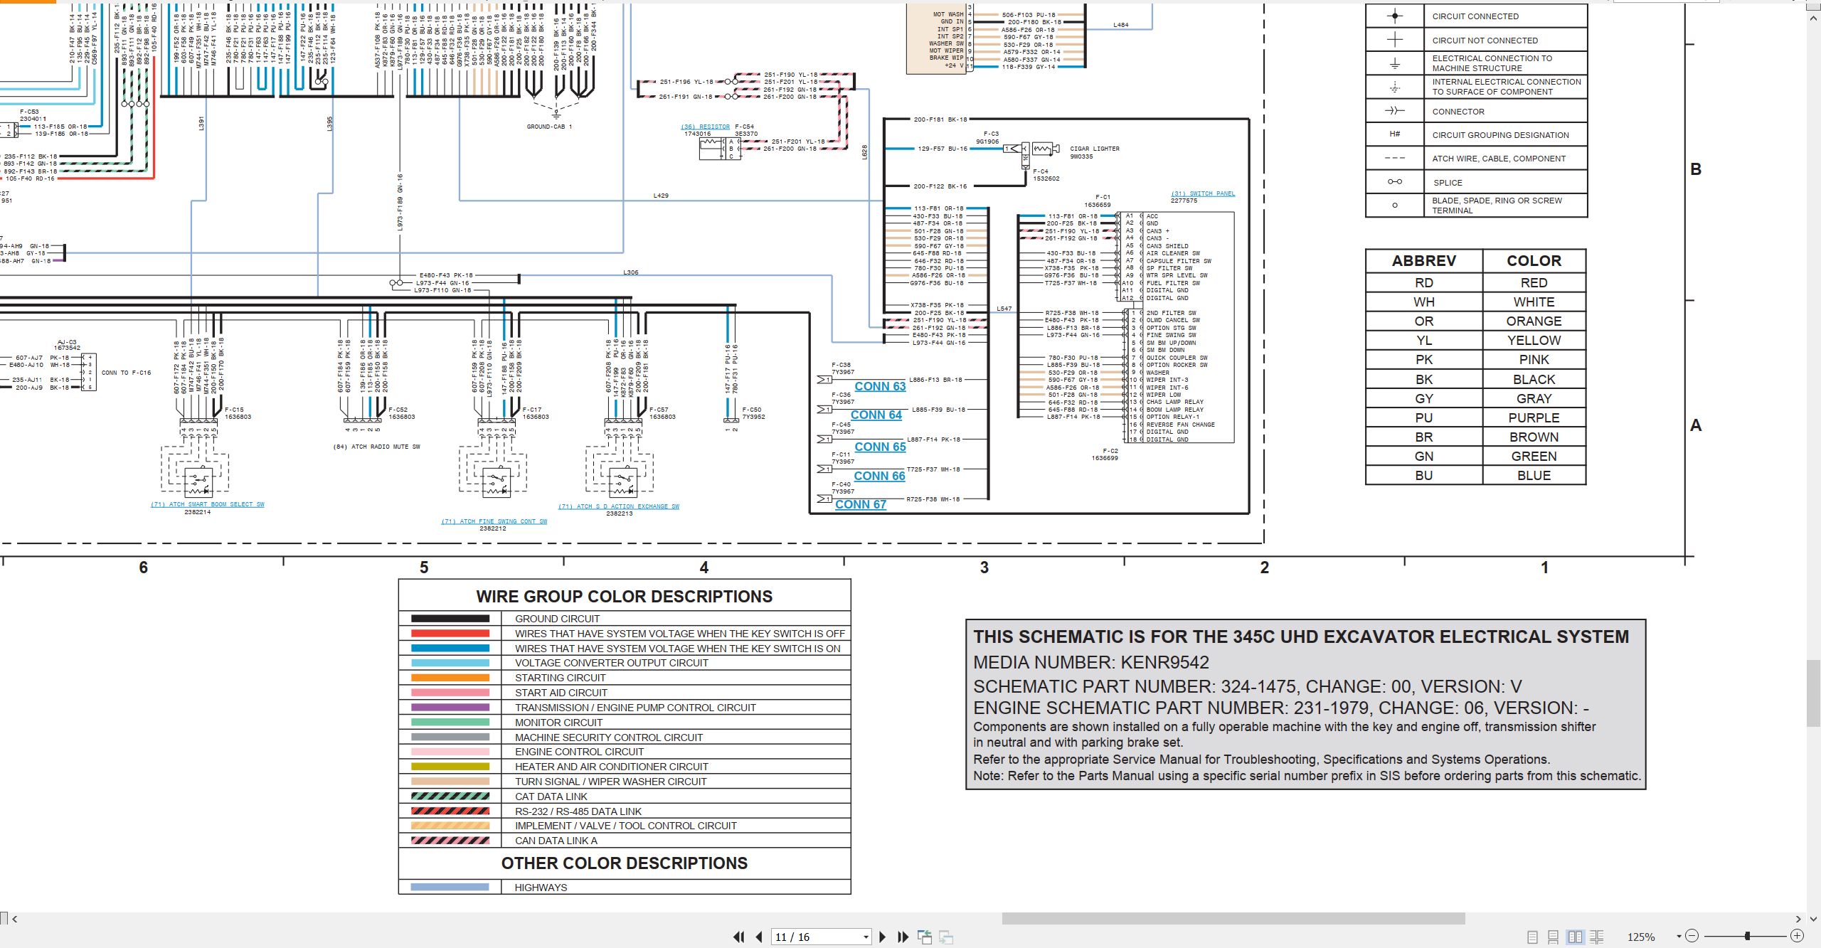
Task: Click the purple TRANSMISSION circuit color swatch
Action: click(x=450, y=708)
